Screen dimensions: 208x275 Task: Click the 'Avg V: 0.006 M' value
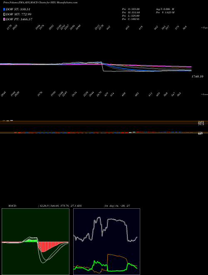(165, 9)
